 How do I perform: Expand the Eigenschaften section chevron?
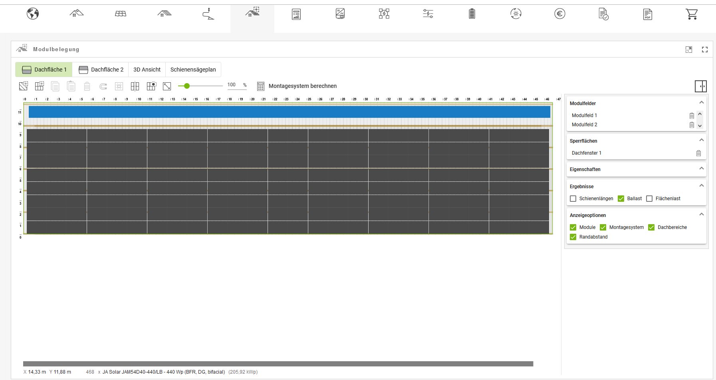coord(701,169)
